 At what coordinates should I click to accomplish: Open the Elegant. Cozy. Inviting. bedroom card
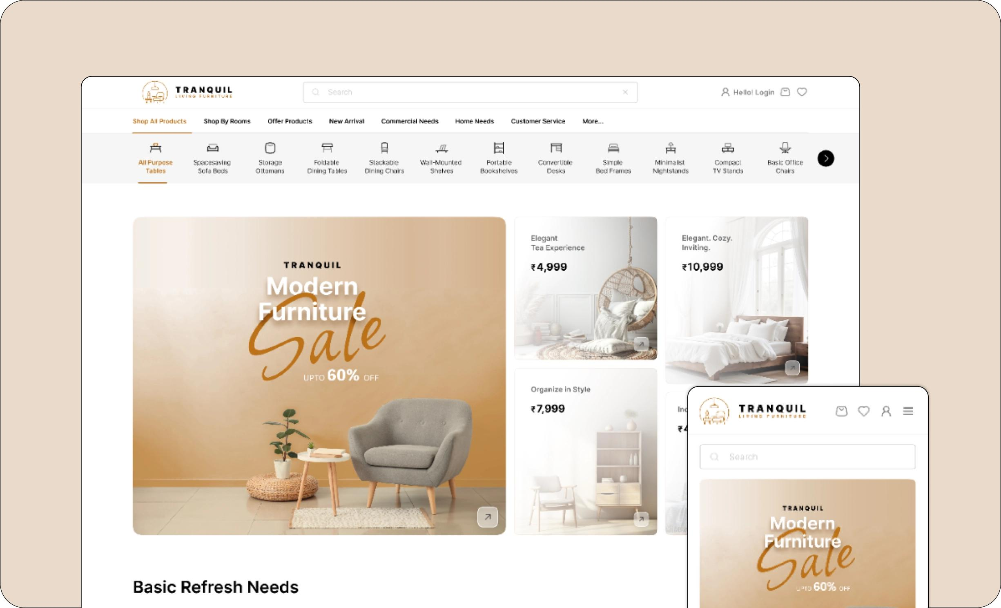coord(737,300)
